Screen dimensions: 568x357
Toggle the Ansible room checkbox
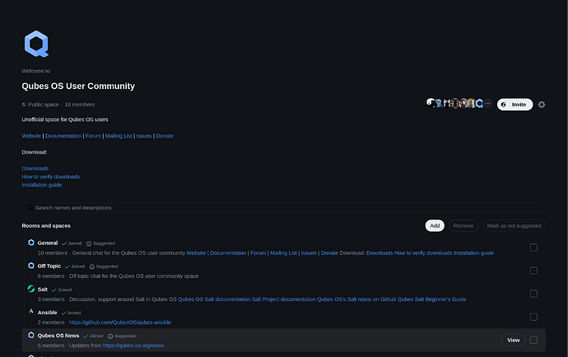[533, 317]
